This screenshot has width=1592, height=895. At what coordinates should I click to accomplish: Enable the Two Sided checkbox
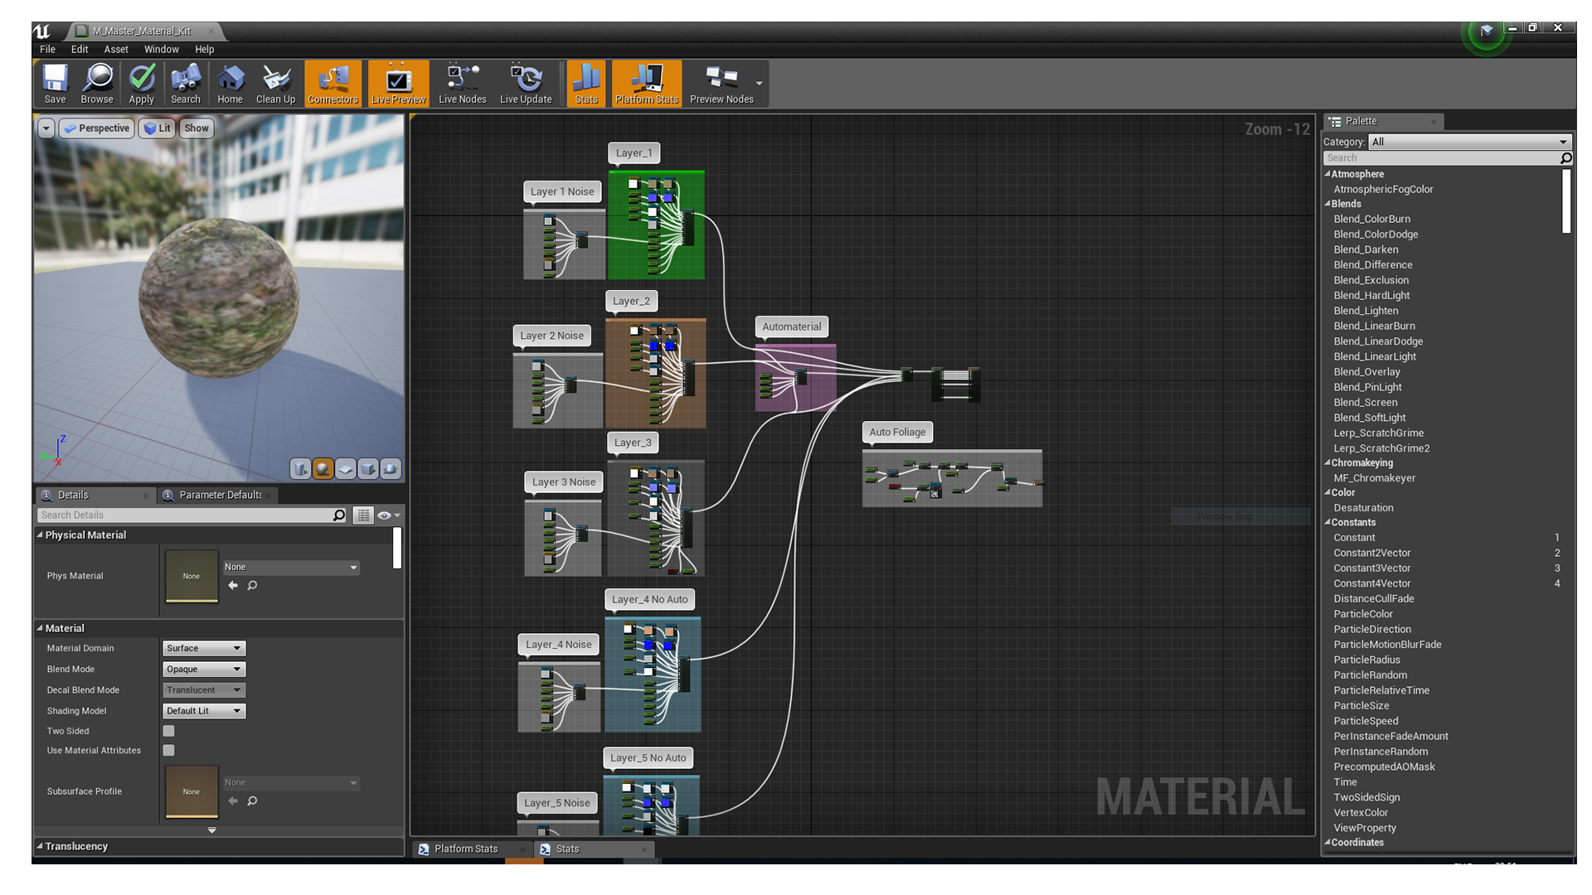tap(169, 731)
